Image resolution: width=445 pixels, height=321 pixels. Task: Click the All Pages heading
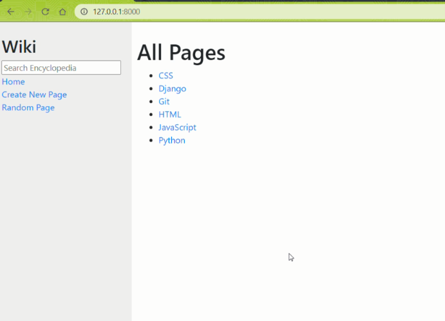182,53
